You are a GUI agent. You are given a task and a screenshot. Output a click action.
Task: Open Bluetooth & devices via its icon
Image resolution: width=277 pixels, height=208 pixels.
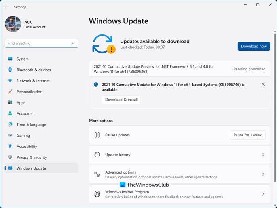[10, 70]
